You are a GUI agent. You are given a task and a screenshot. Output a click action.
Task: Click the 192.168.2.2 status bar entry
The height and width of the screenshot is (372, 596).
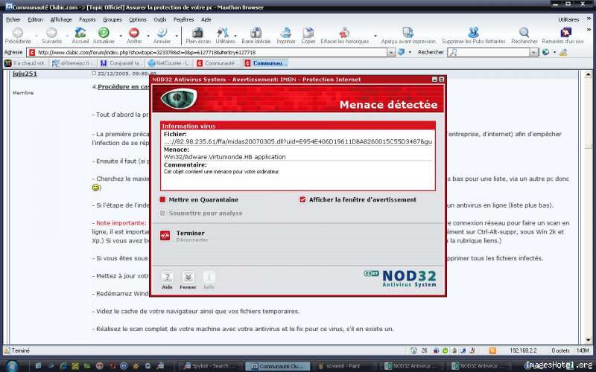[x=524, y=350]
